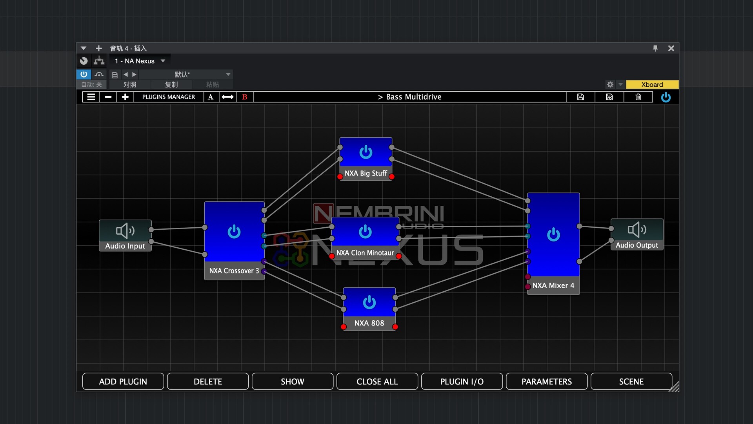Viewport: 753px width, 424px height.
Task: Click NXA Clon Minotaur red left port
Action: 332,256
